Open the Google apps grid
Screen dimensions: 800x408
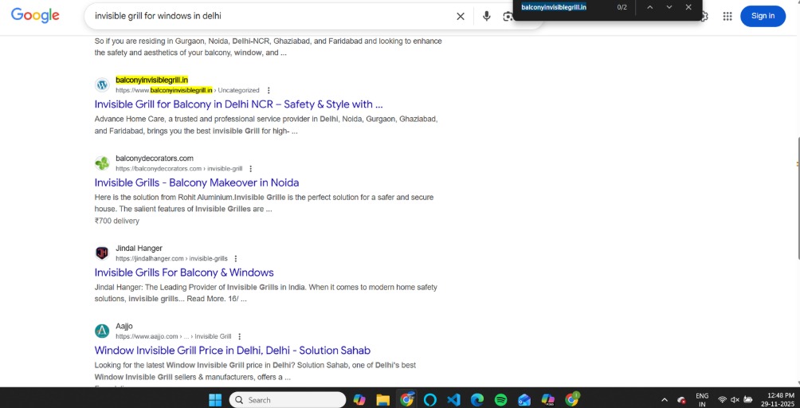(727, 16)
